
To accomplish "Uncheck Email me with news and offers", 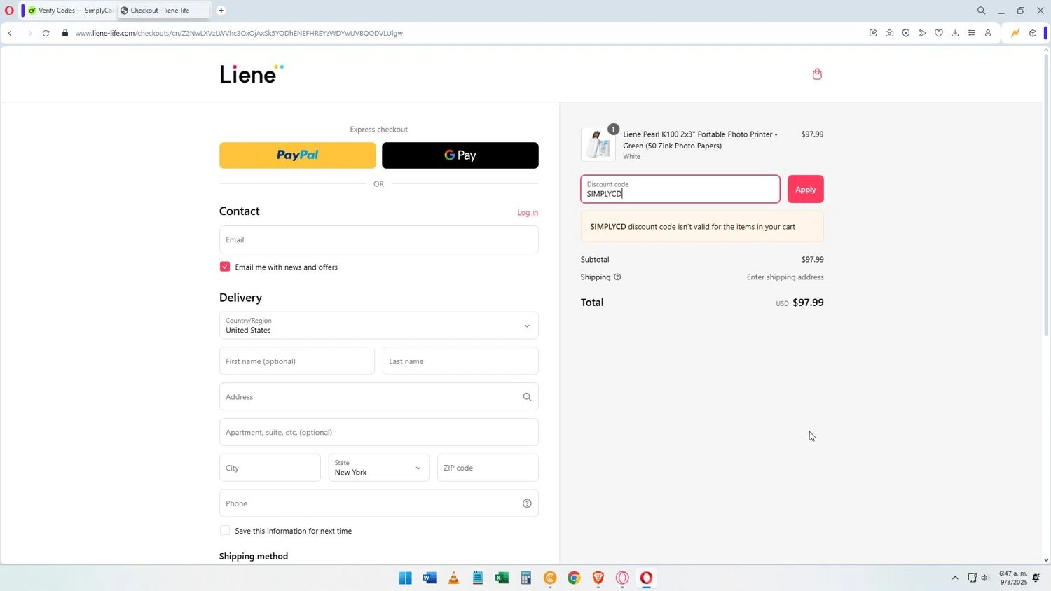I will pos(225,267).
